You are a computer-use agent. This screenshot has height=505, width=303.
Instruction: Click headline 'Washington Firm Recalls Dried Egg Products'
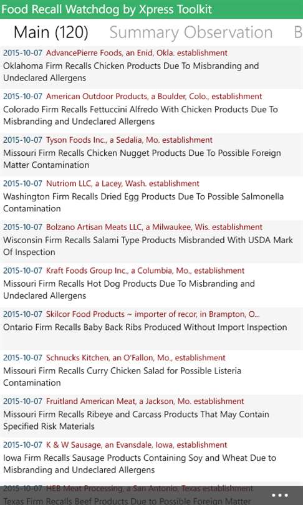coord(94,196)
